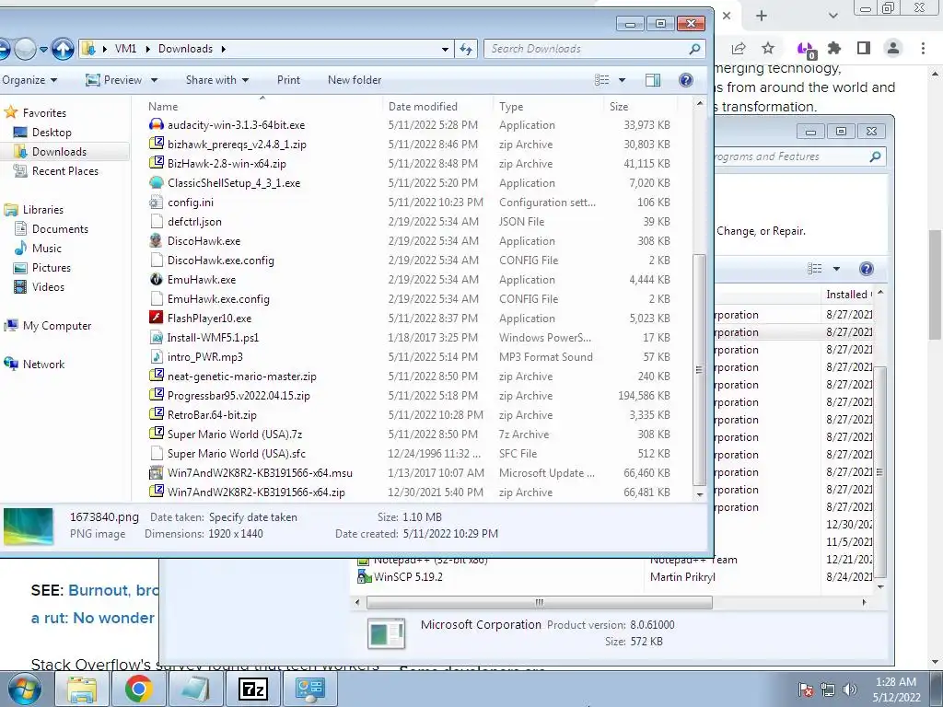943x707 pixels.
Task: Expand the VM1 breadcrumb arrow
Action: (147, 49)
